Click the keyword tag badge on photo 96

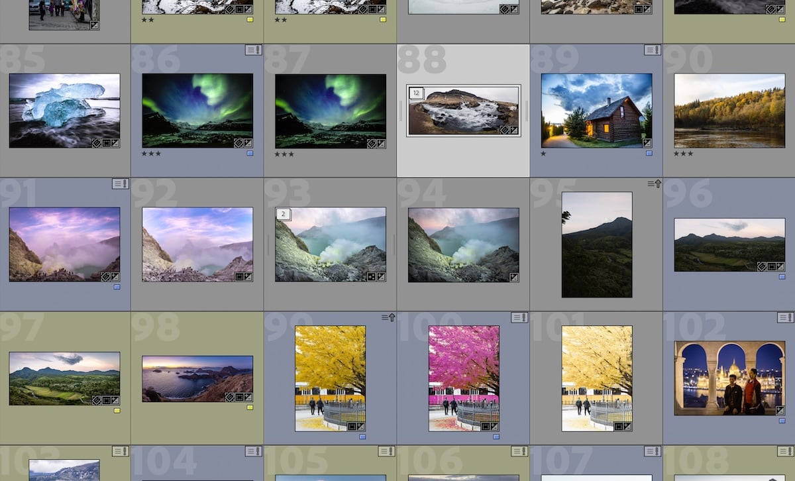(x=762, y=266)
